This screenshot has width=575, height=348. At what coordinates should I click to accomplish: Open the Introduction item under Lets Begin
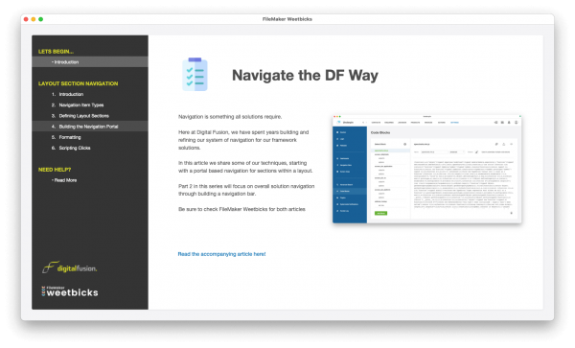click(90, 62)
